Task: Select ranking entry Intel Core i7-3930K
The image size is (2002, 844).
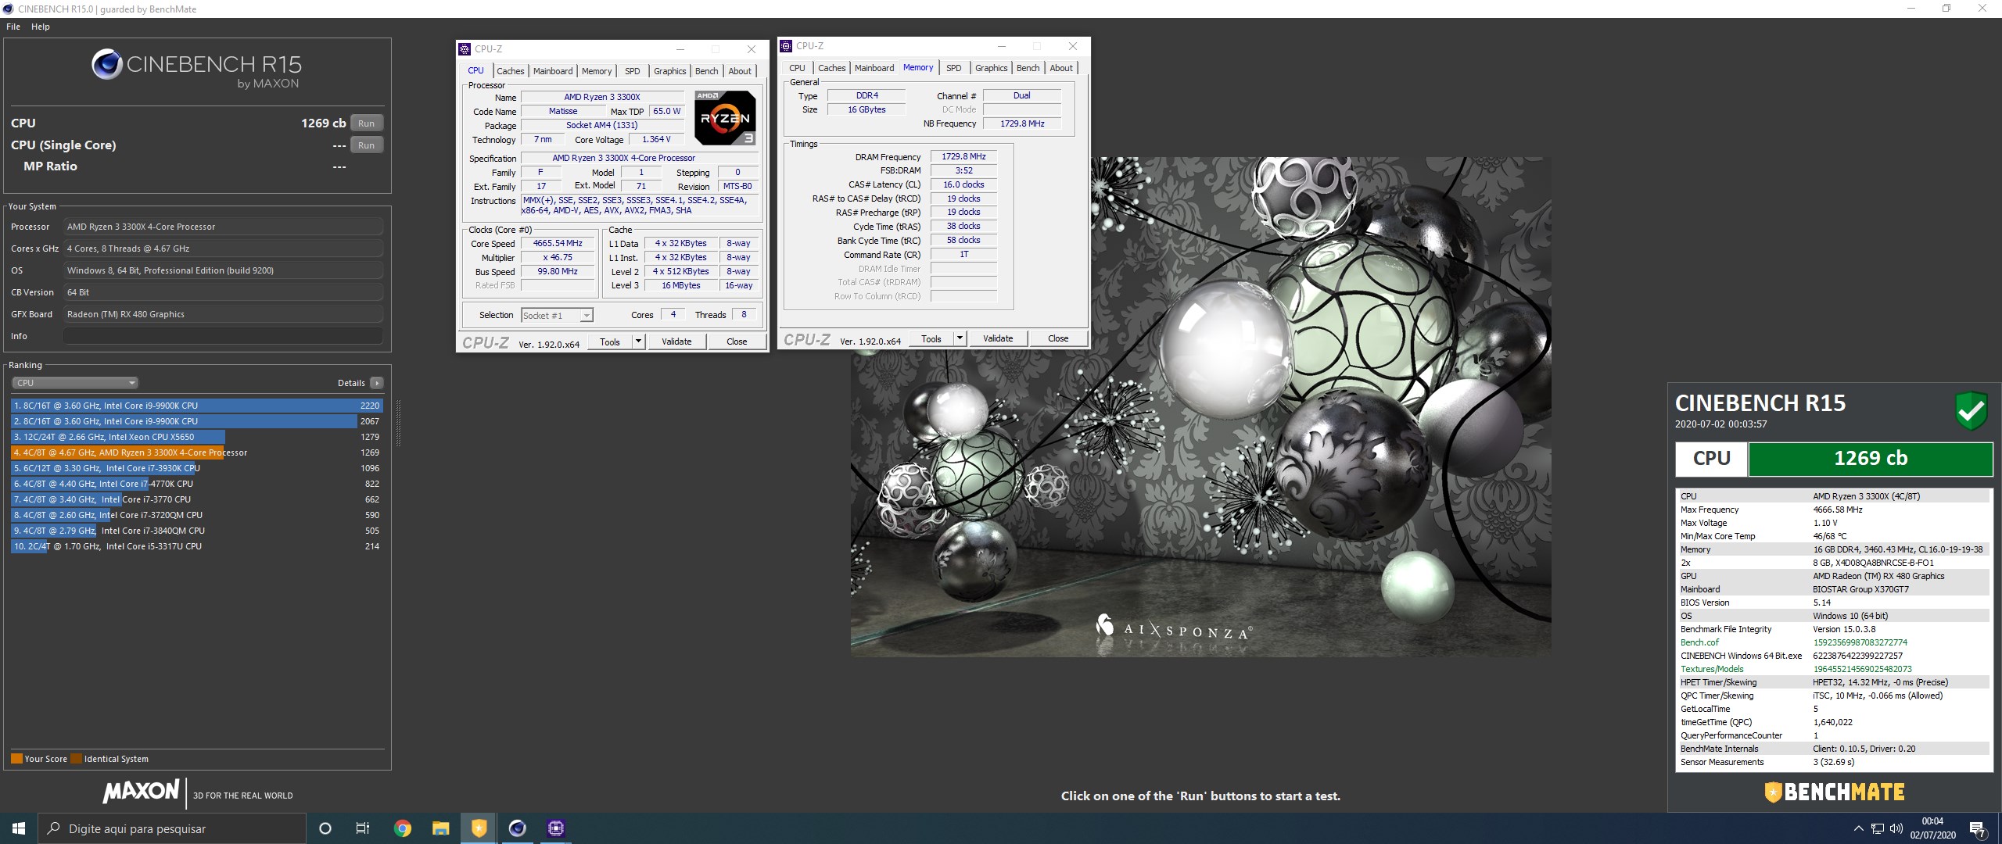Action: tap(196, 468)
